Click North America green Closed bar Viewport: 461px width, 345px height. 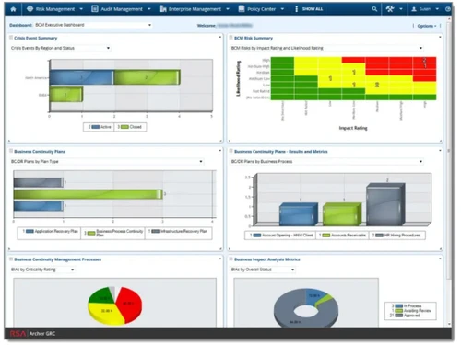pos(147,77)
